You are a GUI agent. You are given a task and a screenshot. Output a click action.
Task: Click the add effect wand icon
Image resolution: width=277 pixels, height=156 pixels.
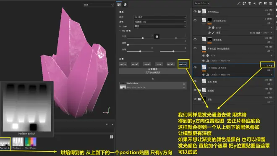(x=239, y=3)
